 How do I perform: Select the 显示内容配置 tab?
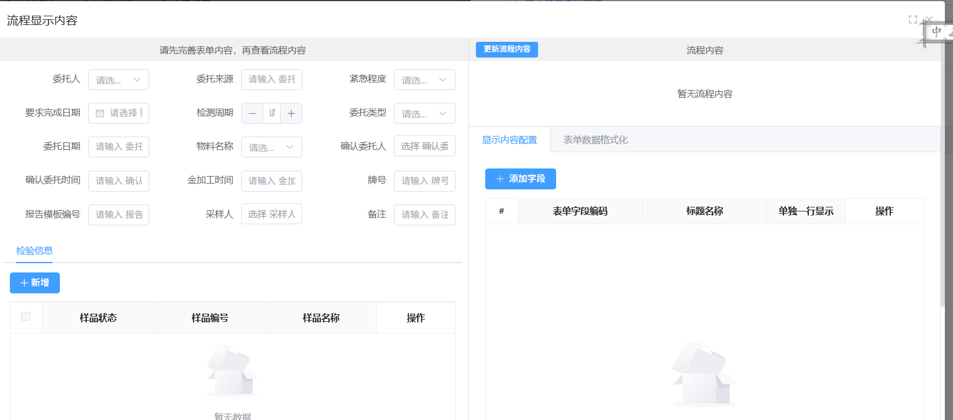coord(510,140)
